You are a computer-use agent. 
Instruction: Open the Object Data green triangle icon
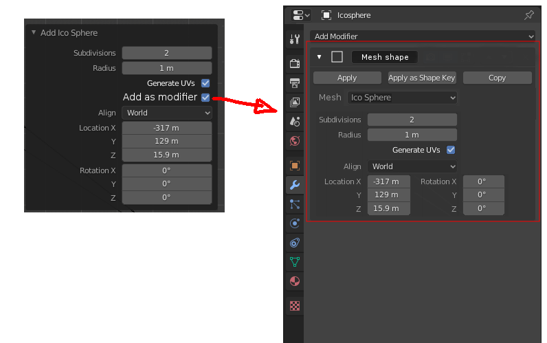[x=295, y=262]
